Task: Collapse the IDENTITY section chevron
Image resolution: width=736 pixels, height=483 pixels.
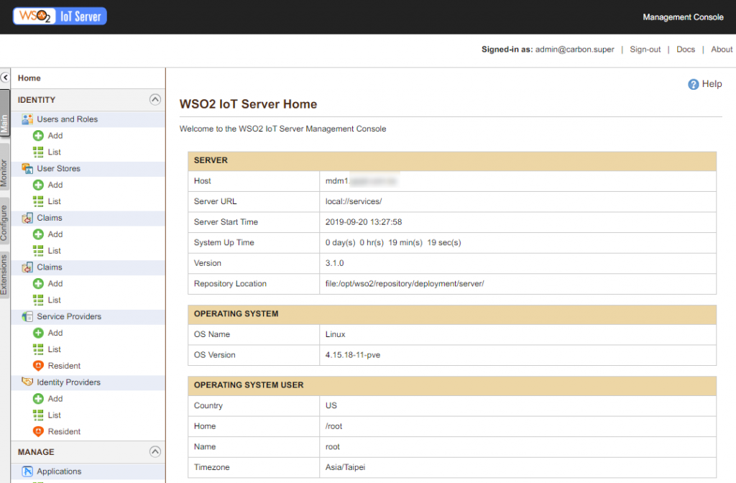Action: pyautogui.click(x=155, y=99)
